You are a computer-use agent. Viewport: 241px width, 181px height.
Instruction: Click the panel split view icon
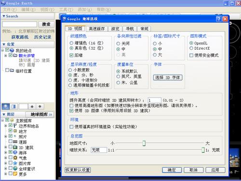pyautogui.click(x=13, y=106)
